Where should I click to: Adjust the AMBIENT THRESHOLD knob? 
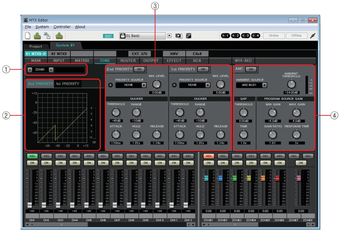(x=291, y=85)
